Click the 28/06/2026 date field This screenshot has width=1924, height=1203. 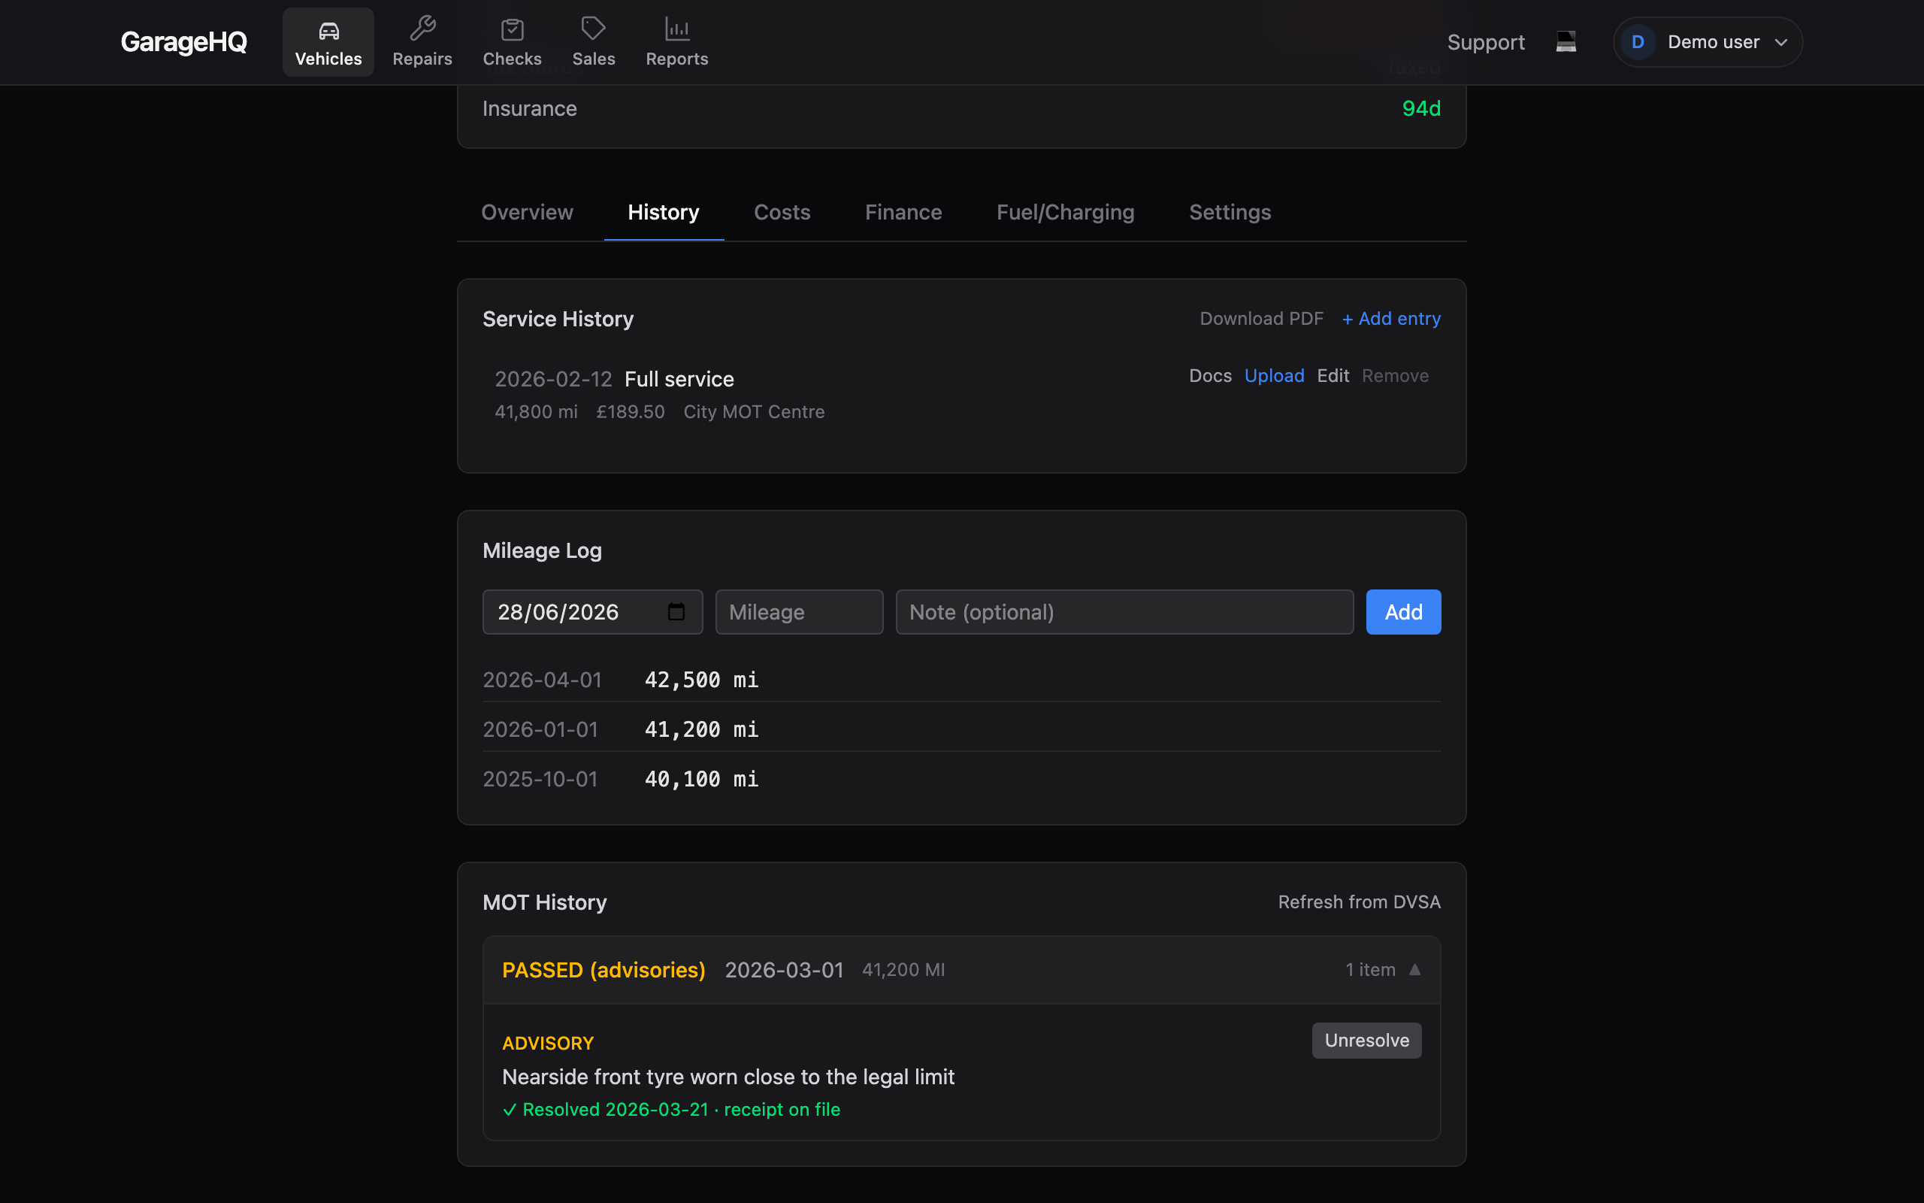(592, 611)
